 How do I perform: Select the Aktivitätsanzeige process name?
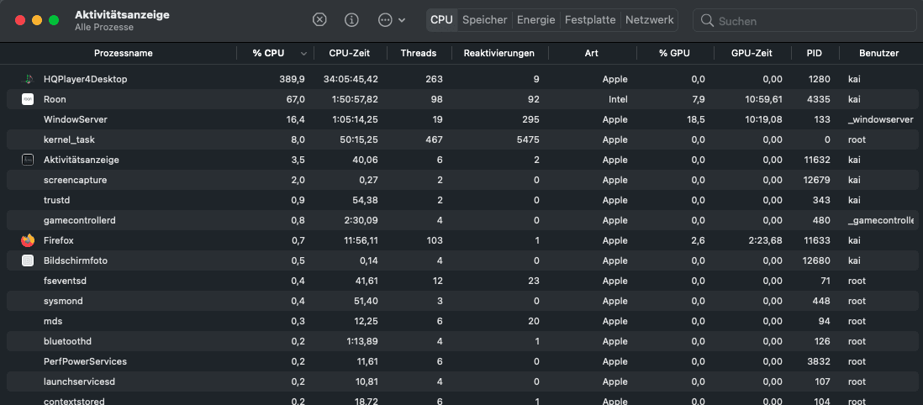[82, 160]
